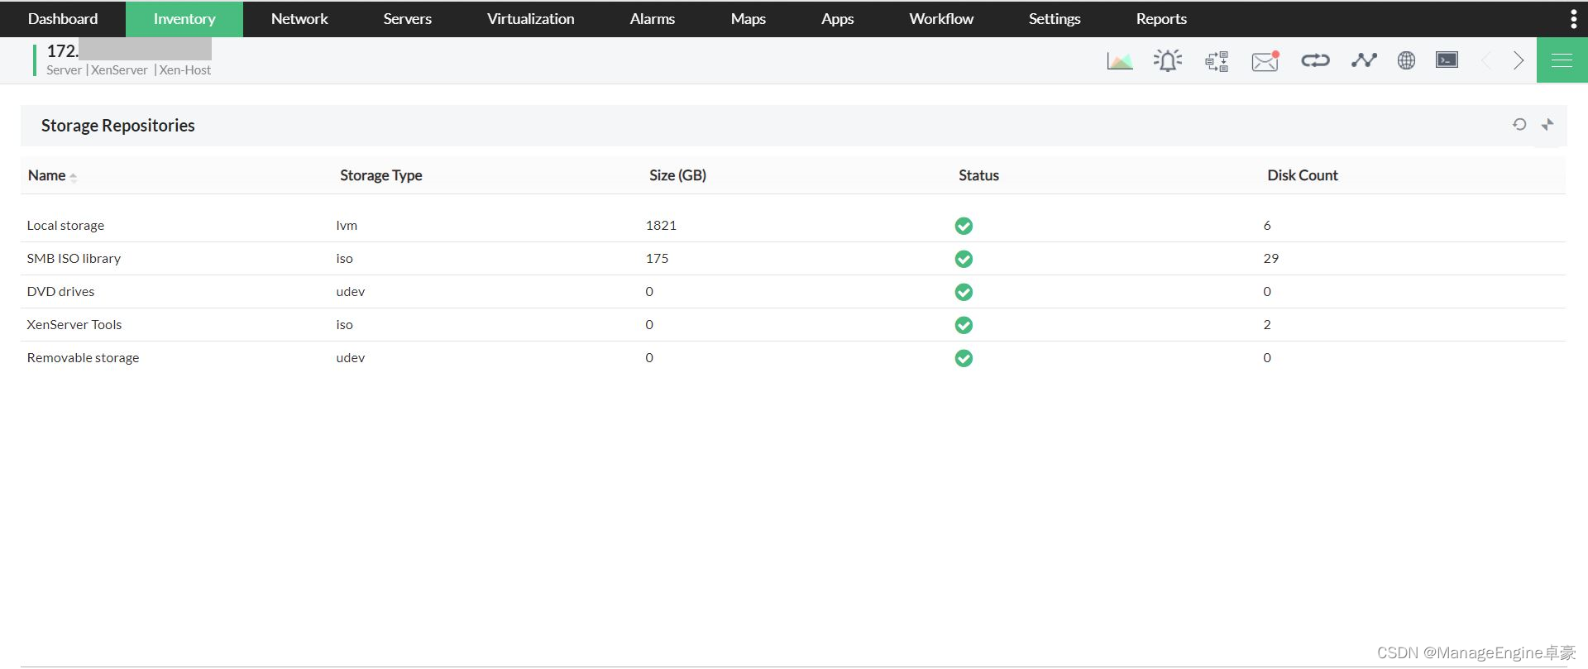The width and height of the screenshot is (1588, 669).
Task: Click the XenServer breadcrumb link
Action: 119,70
